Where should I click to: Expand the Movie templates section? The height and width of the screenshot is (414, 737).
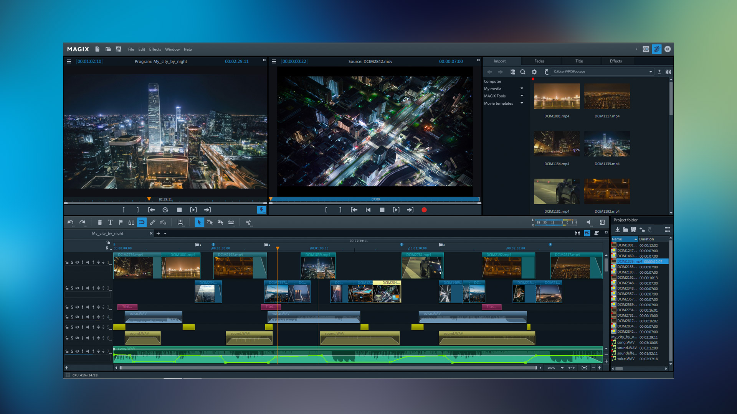tap(522, 103)
